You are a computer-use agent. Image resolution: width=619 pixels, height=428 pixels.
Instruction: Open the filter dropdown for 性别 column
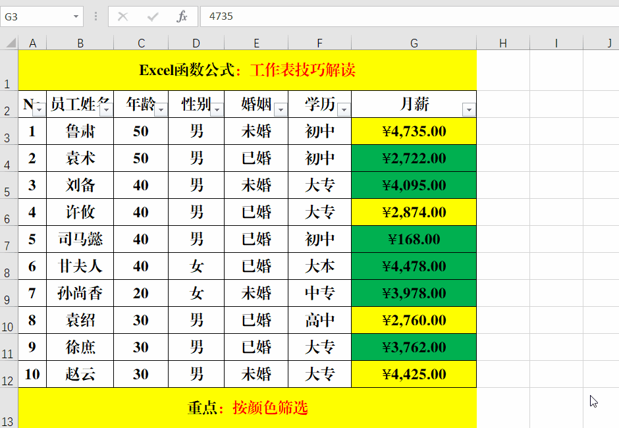[217, 110]
